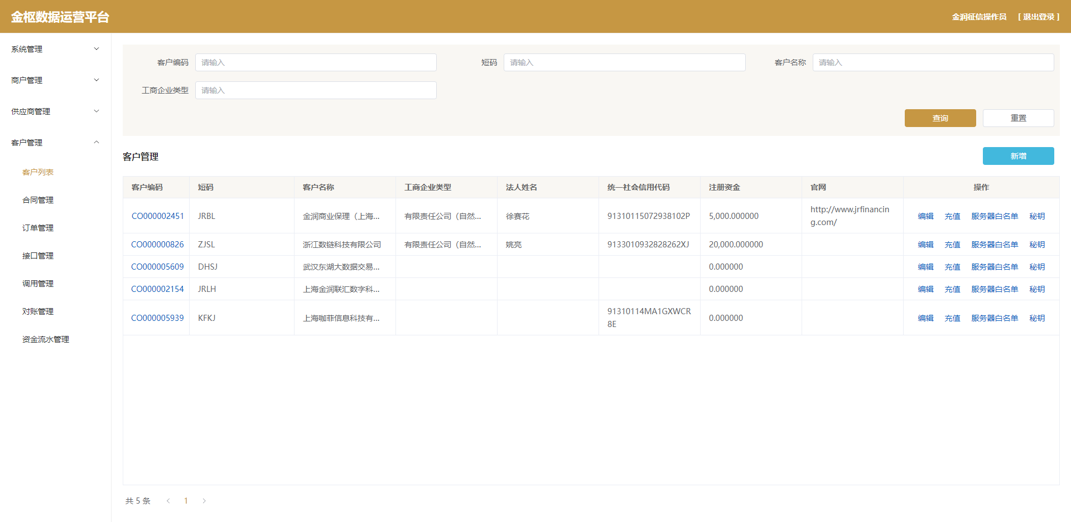The width and height of the screenshot is (1071, 522).
Task: Open the 商户管理 sidebar section
Action: 55,80
